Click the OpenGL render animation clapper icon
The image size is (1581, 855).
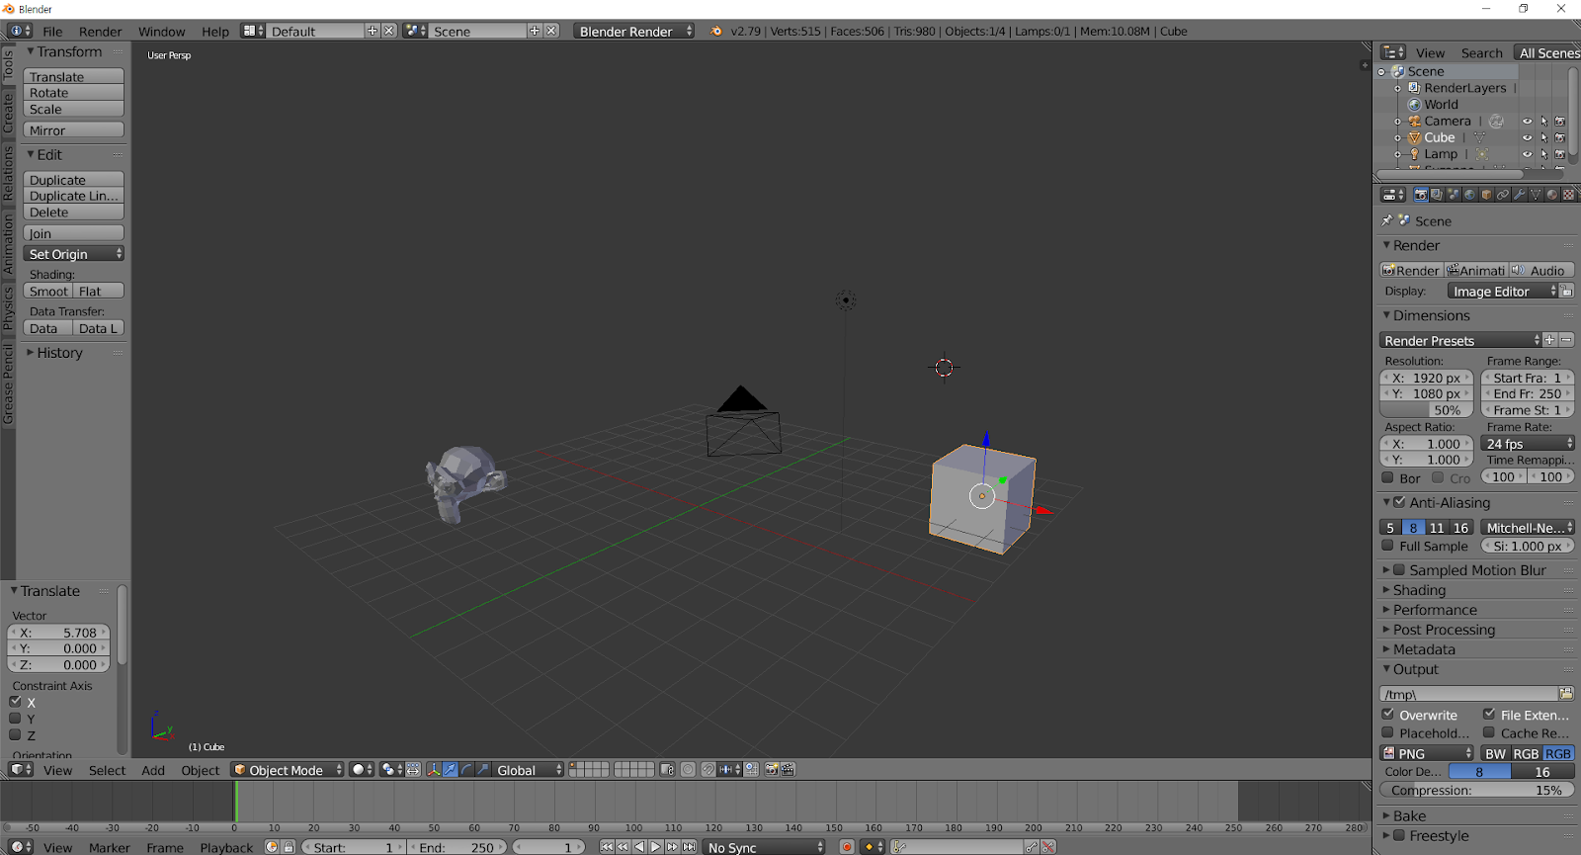click(x=788, y=769)
